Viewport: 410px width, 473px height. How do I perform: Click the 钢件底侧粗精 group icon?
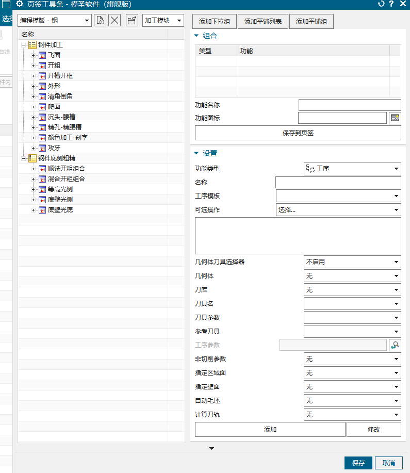(32, 158)
